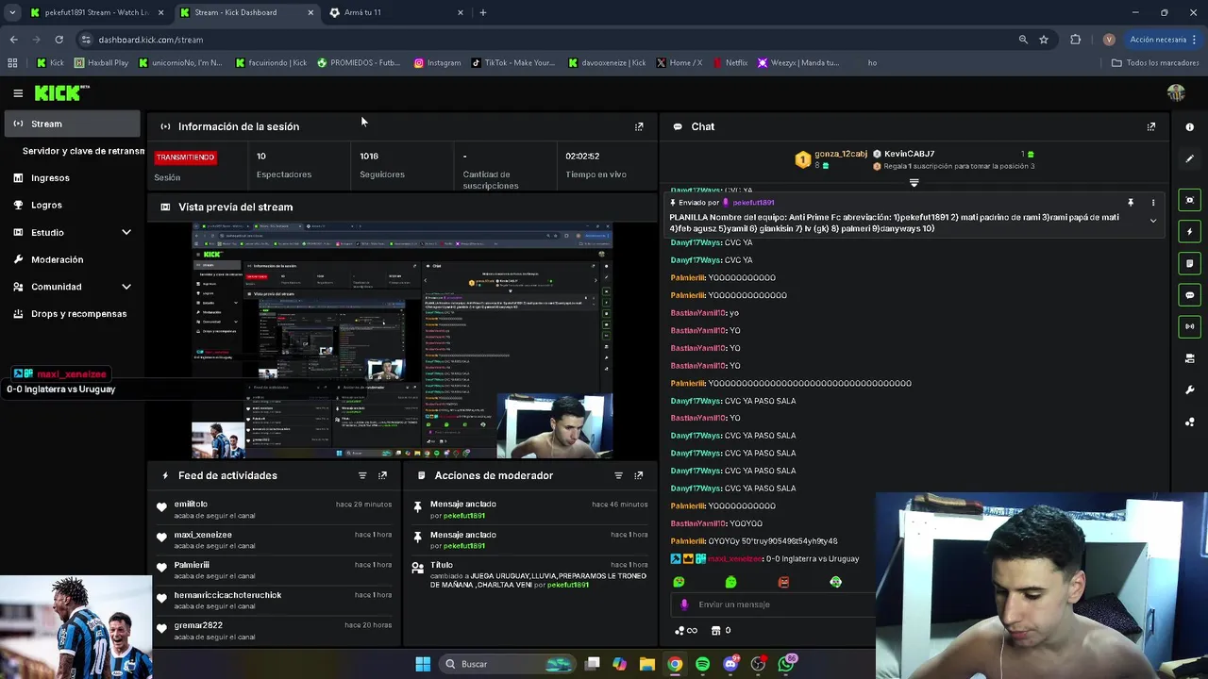Expand the pinned message chevron

pyautogui.click(x=1152, y=221)
